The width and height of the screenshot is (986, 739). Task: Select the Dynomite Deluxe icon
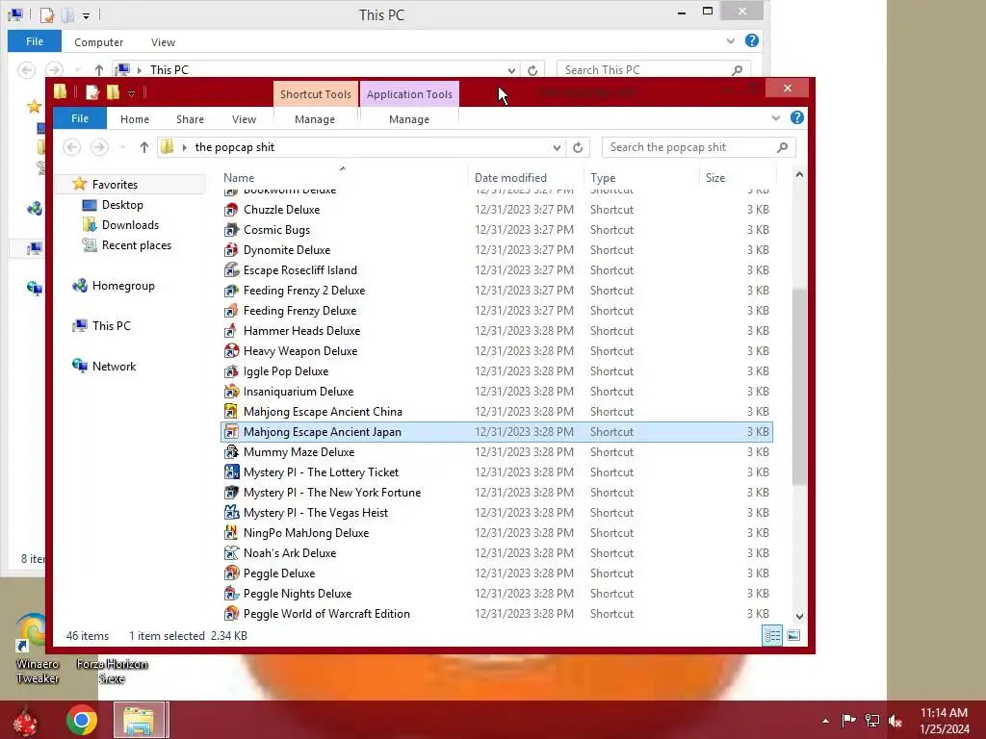coord(231,250)
